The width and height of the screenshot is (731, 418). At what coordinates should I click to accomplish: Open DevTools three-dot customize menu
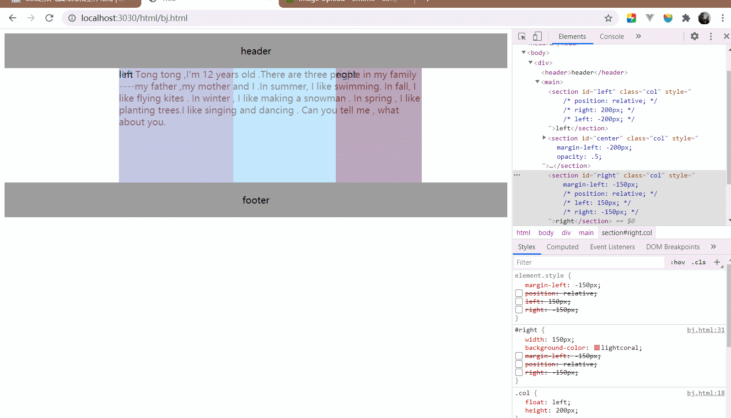click(711, 36)
